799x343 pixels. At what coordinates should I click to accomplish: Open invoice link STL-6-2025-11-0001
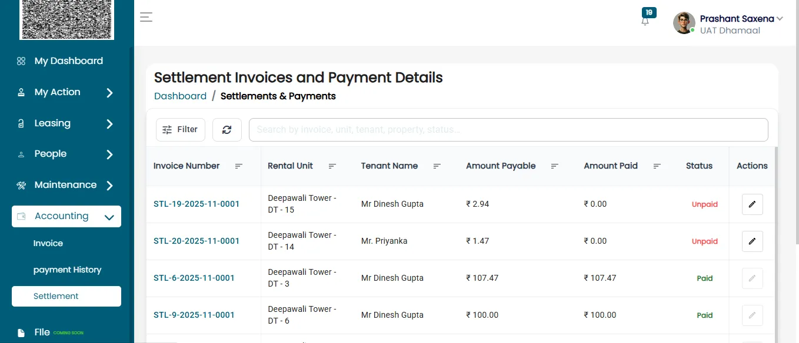tap(194, 278)
